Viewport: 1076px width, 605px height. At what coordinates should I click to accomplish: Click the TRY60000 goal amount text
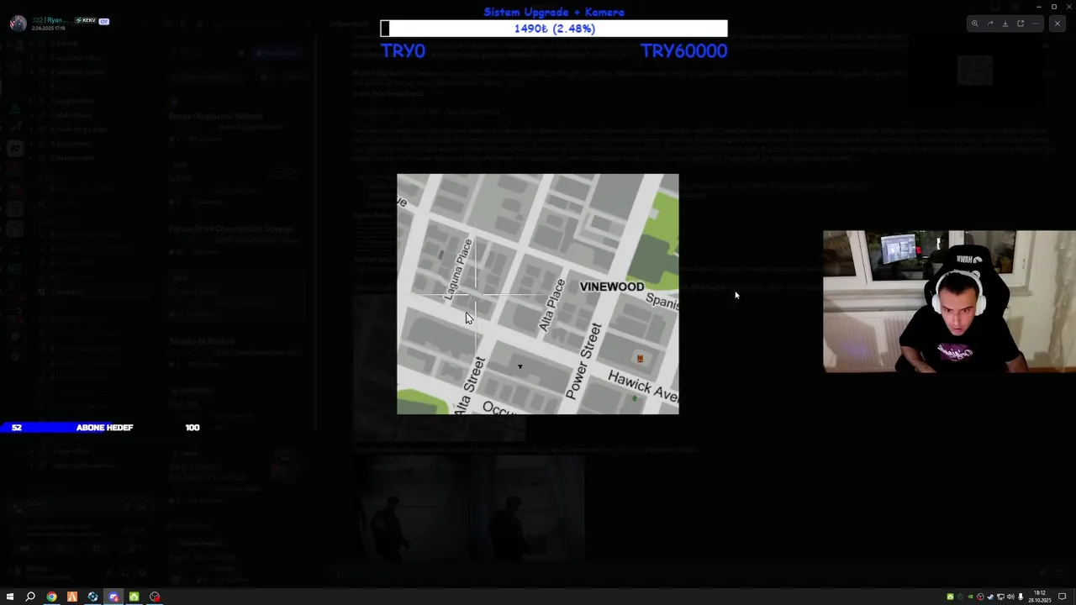point(683,51)
